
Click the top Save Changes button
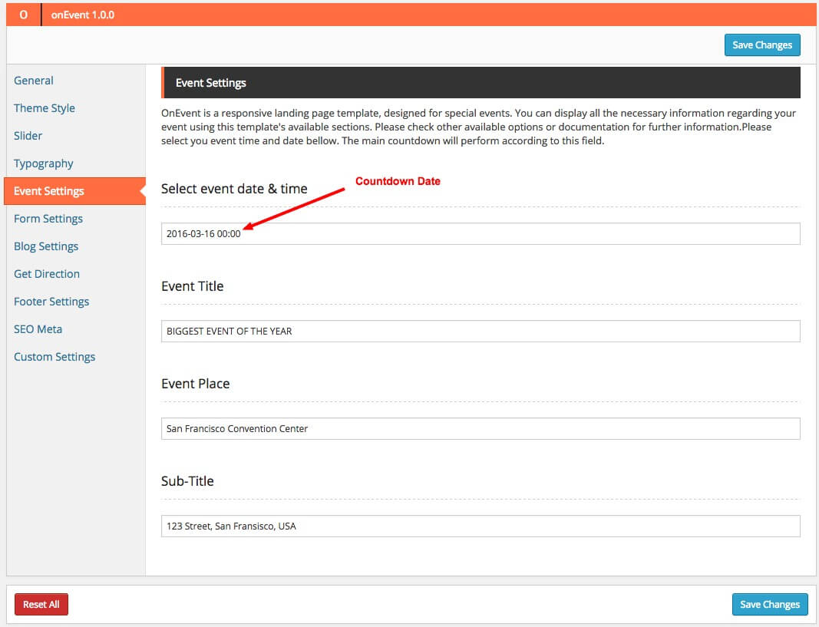[x=761, y=45]
